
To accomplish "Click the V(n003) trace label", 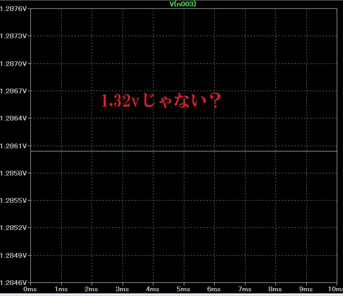I will [x=183, y=4].
